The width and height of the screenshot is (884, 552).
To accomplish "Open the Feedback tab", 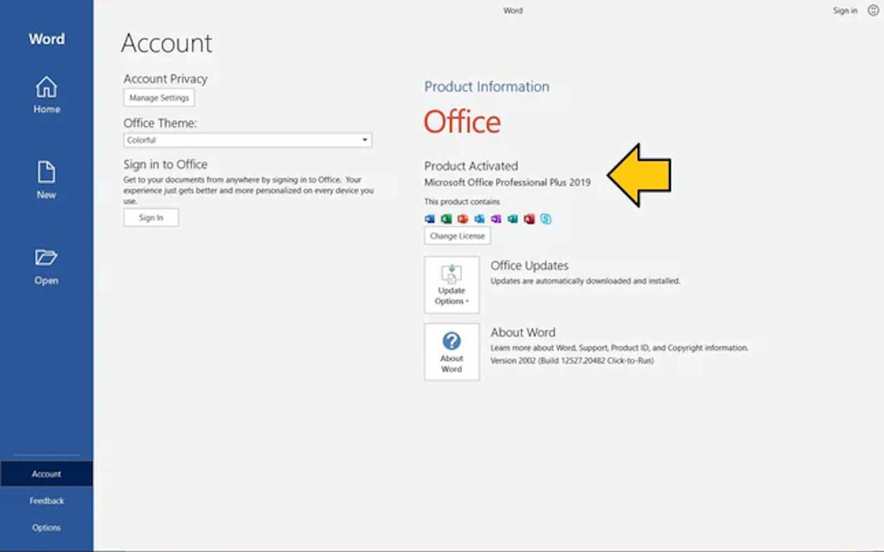I will pos(46,501).
